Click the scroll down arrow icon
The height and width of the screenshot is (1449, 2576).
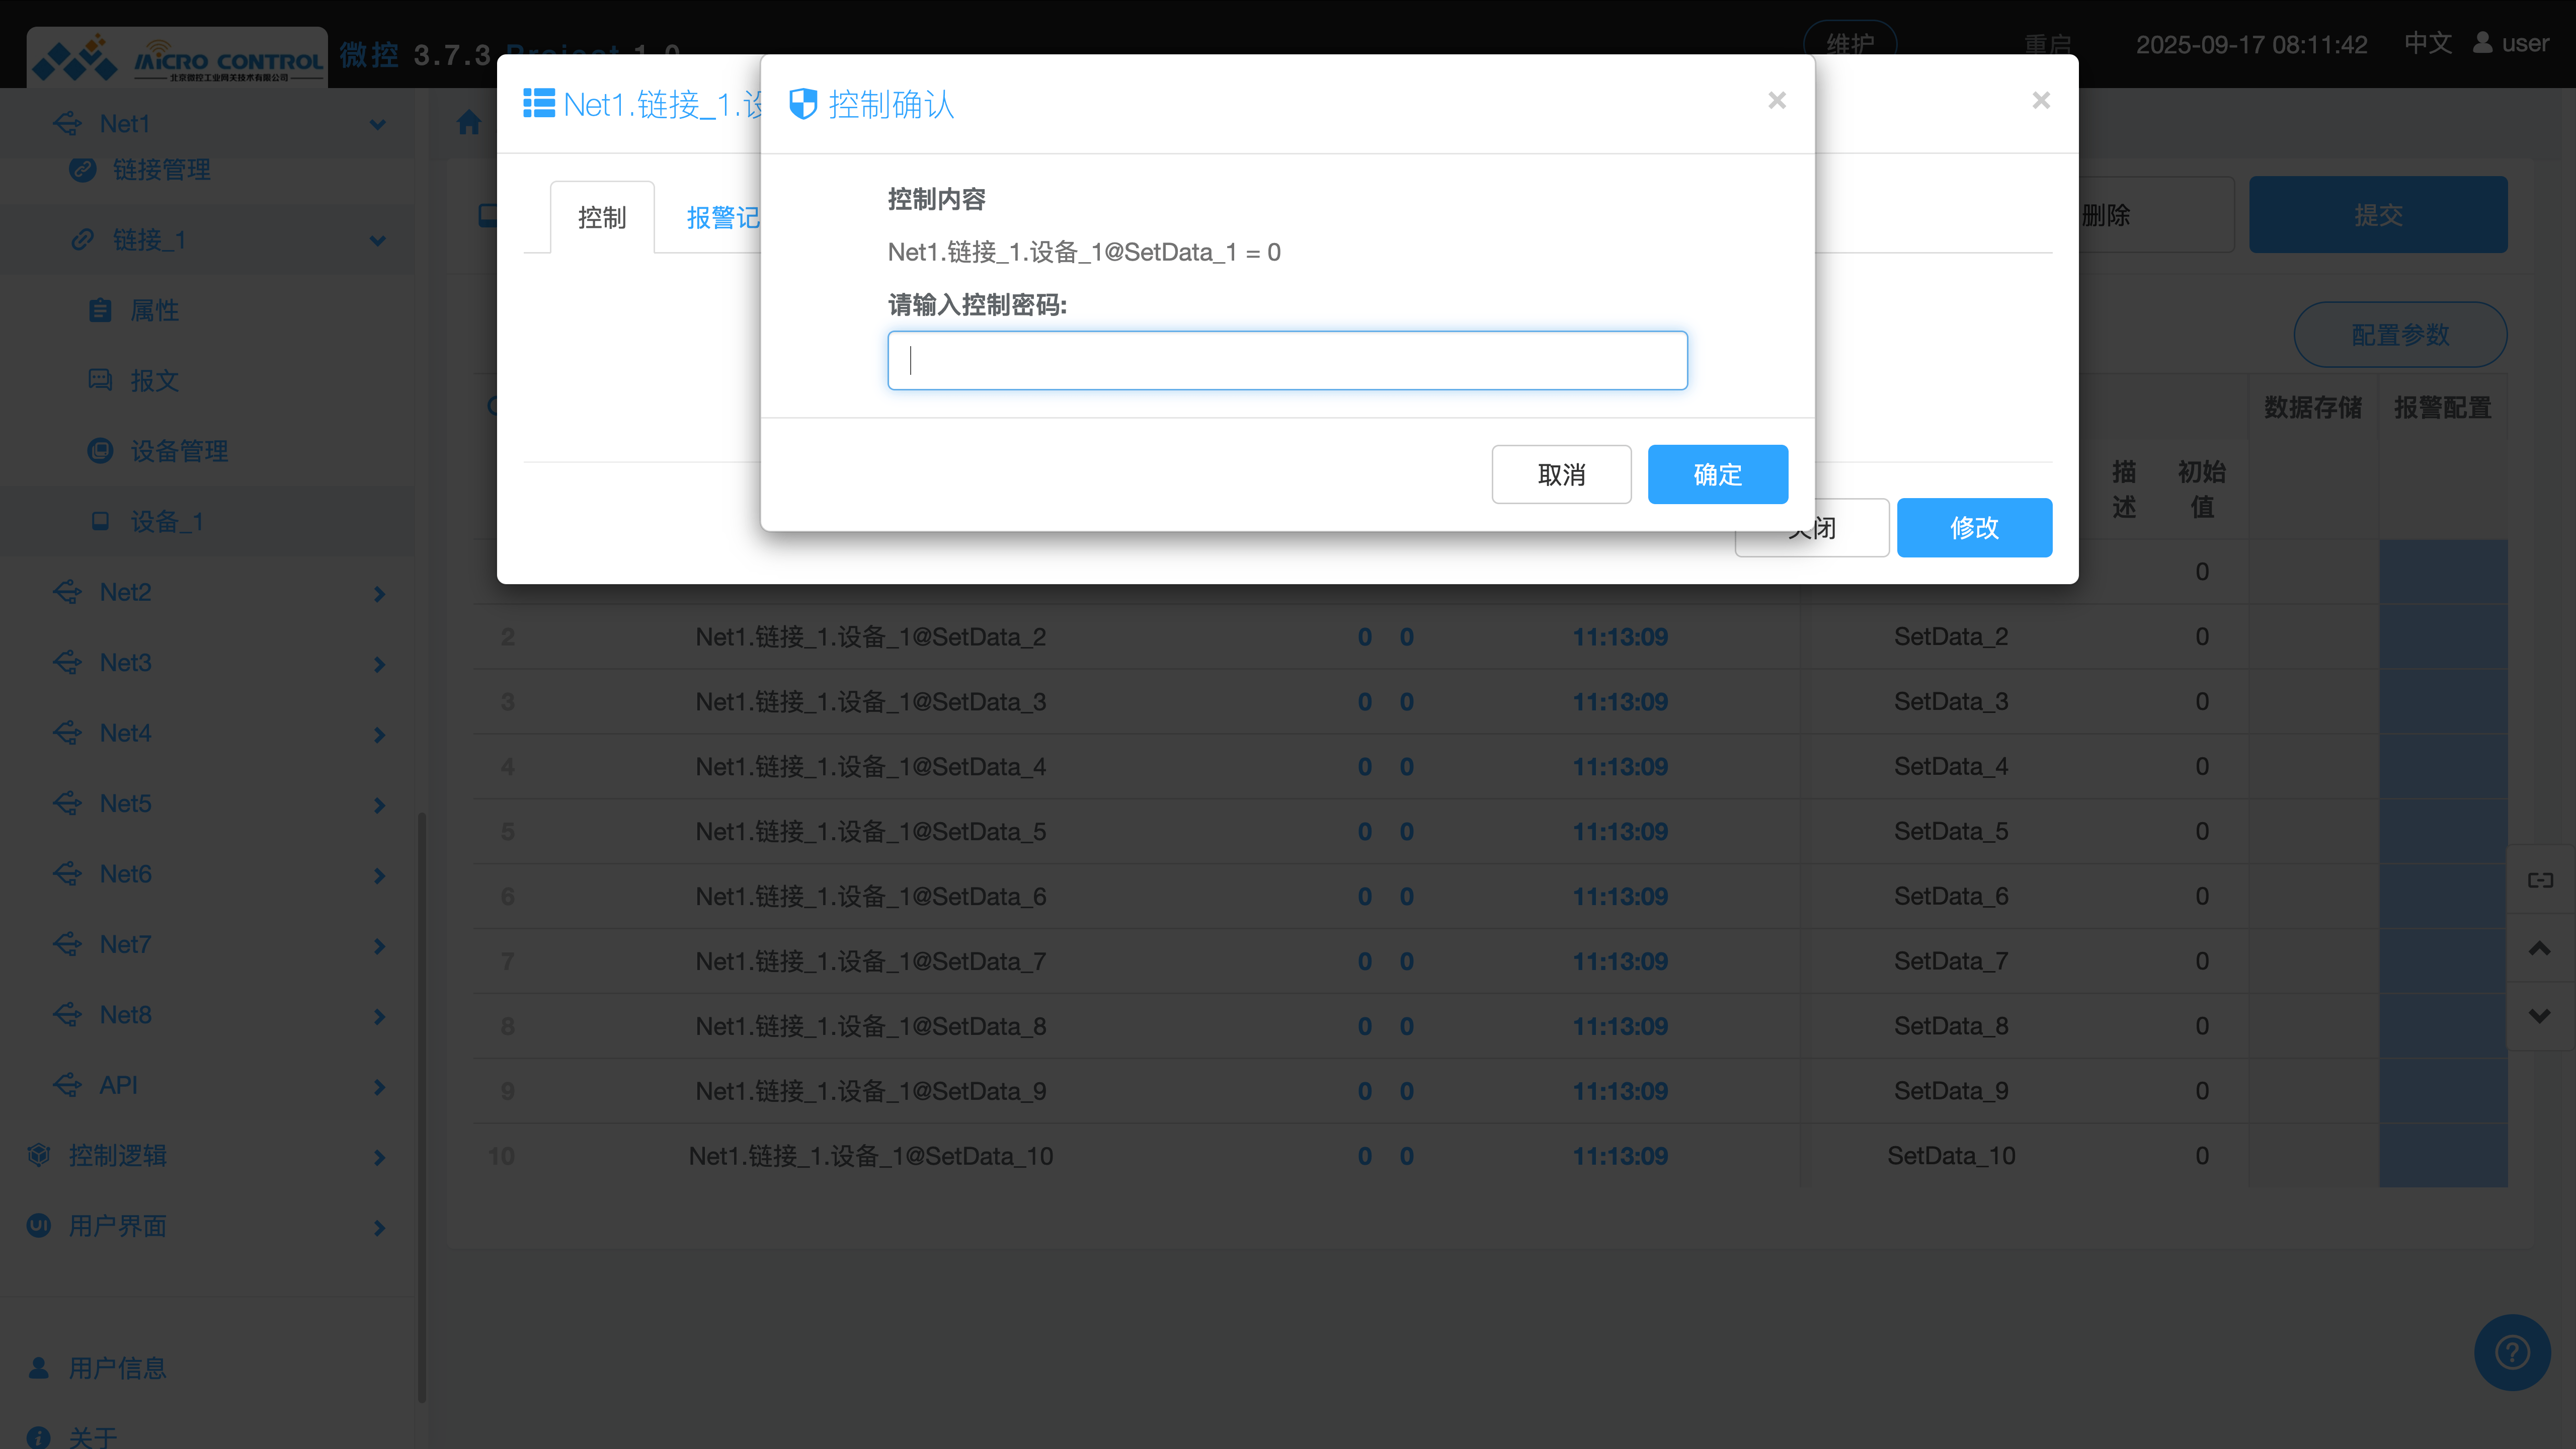click(2539, 1016)
